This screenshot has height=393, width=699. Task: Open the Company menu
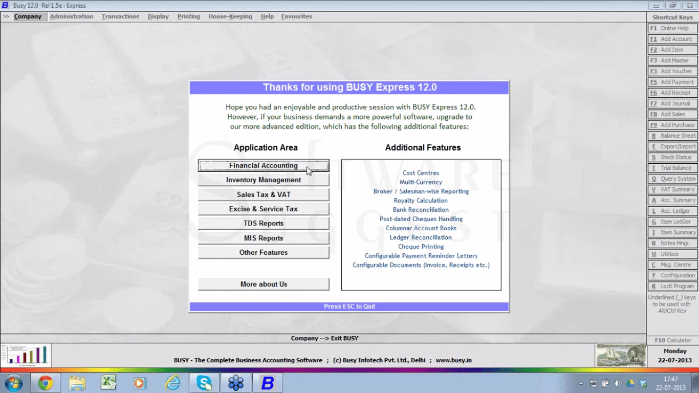(28, 16)
